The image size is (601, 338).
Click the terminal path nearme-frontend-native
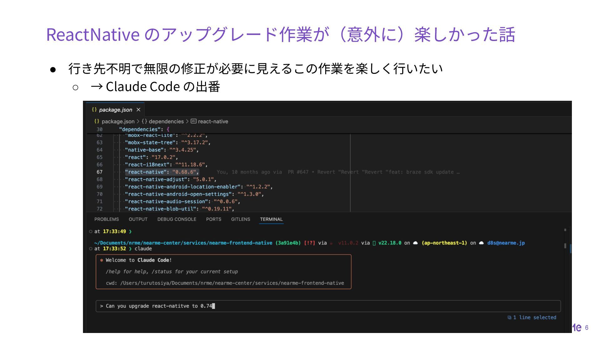coord(183,243)
